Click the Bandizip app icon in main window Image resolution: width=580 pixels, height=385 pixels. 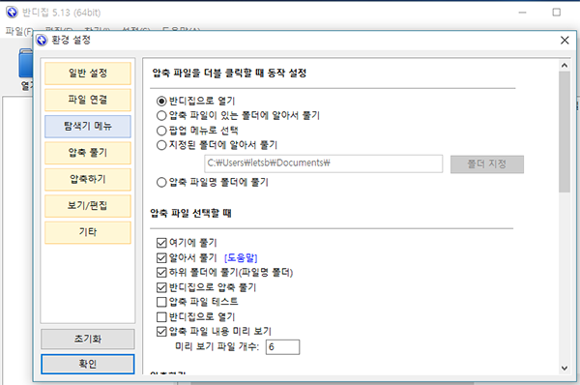tap(12, 13)
